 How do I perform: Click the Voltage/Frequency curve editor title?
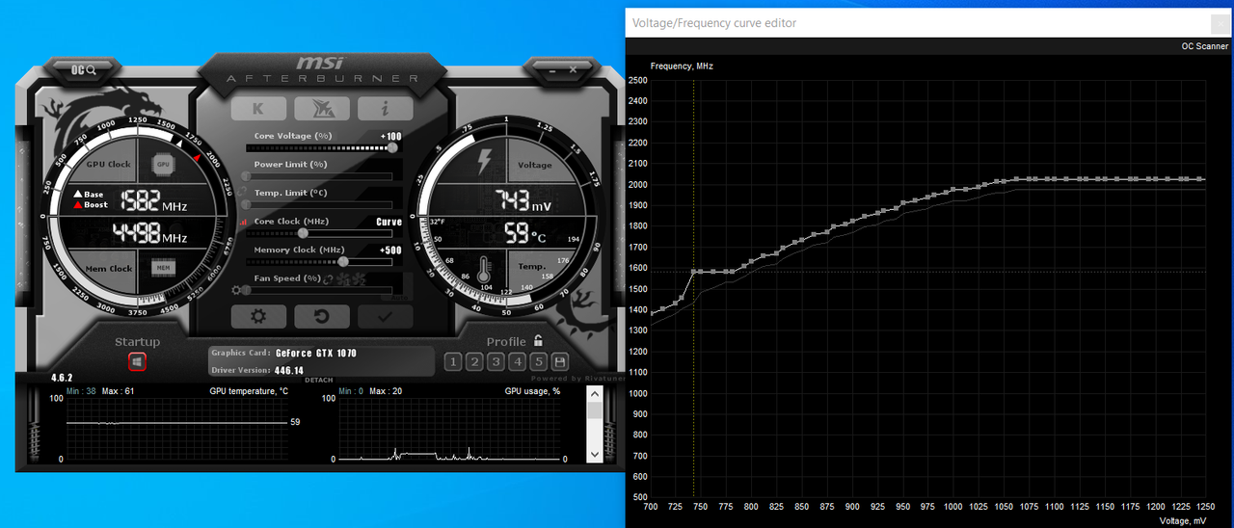[714, 23]
